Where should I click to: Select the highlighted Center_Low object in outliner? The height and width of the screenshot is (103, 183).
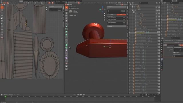140,33
